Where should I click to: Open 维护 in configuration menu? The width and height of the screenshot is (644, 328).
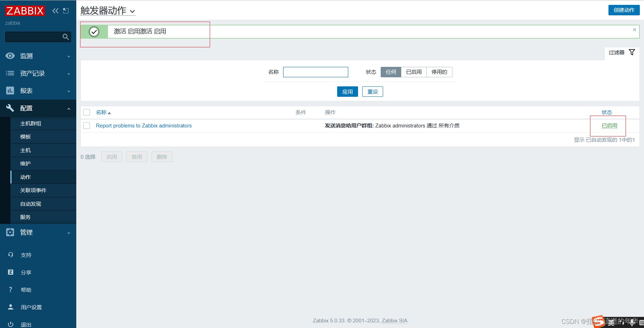pos(43,164)
